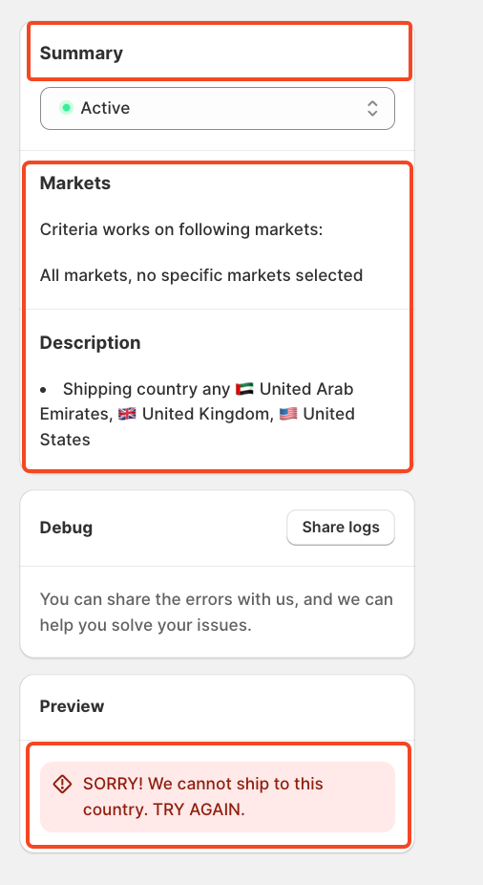Select the Summary heading

81,54
